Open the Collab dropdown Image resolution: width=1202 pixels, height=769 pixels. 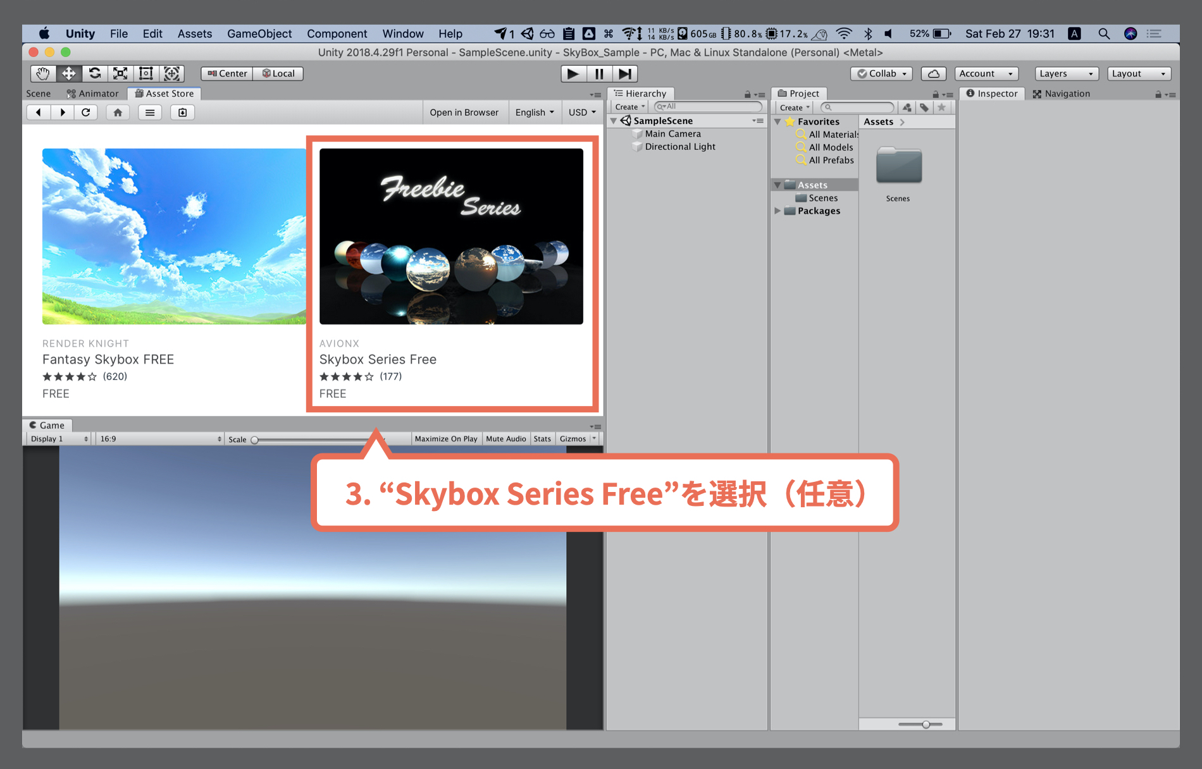point(881,73)
